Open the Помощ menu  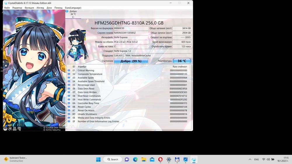click(58, 8)
